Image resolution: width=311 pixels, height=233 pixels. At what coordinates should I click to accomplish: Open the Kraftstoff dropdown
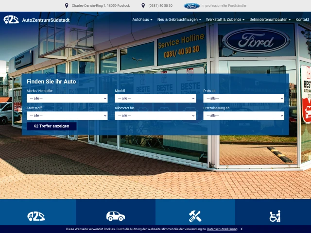point(67,116)
